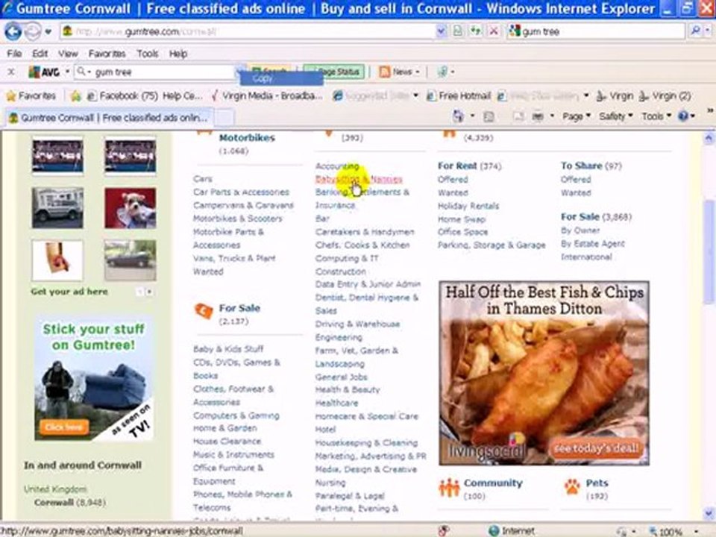Open the command bar Tools dropdown

(x=656, y=116)
